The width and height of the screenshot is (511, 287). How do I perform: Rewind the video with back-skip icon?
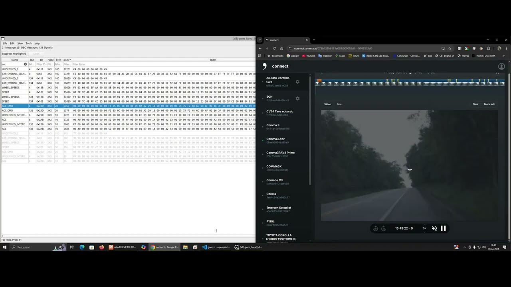(375, 228)
